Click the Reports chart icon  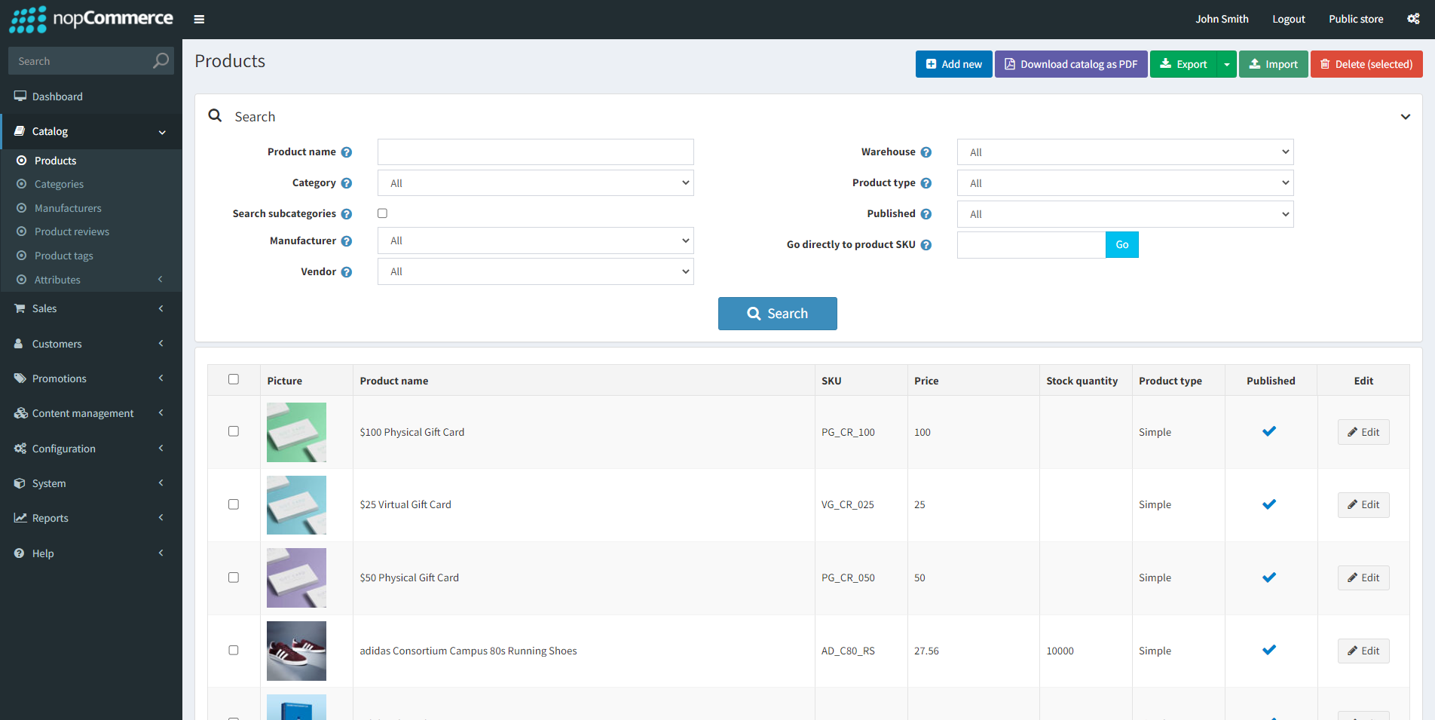coord(20,518)
